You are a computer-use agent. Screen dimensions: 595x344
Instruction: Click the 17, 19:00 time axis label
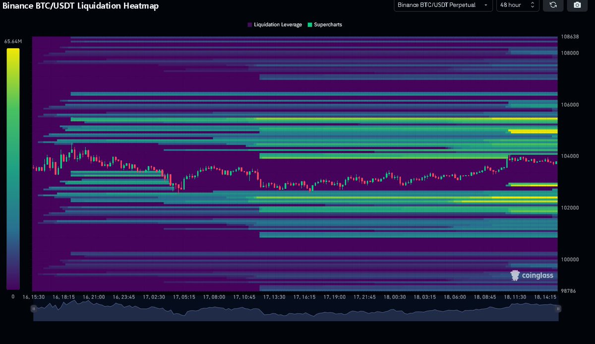pyautogui.click(x=334, y=297)
